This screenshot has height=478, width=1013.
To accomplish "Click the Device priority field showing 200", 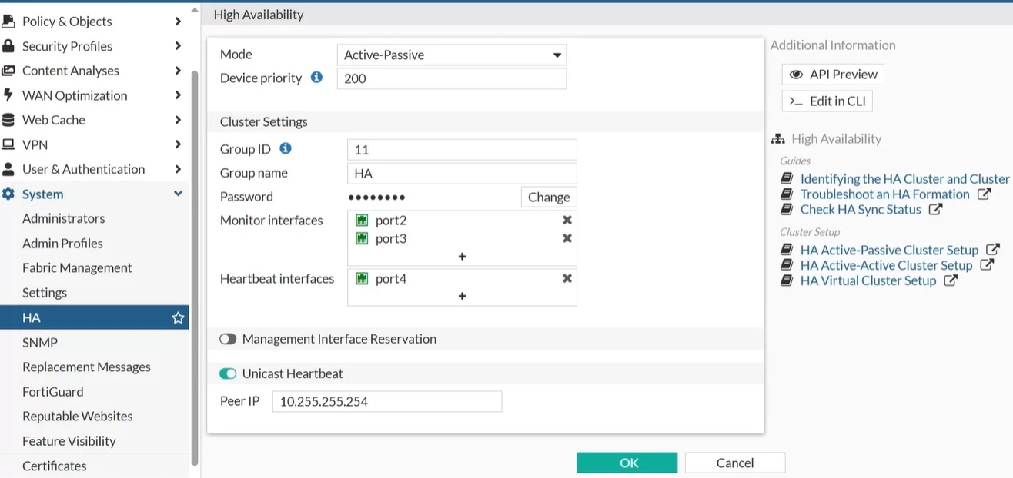I will coord(452,78).
